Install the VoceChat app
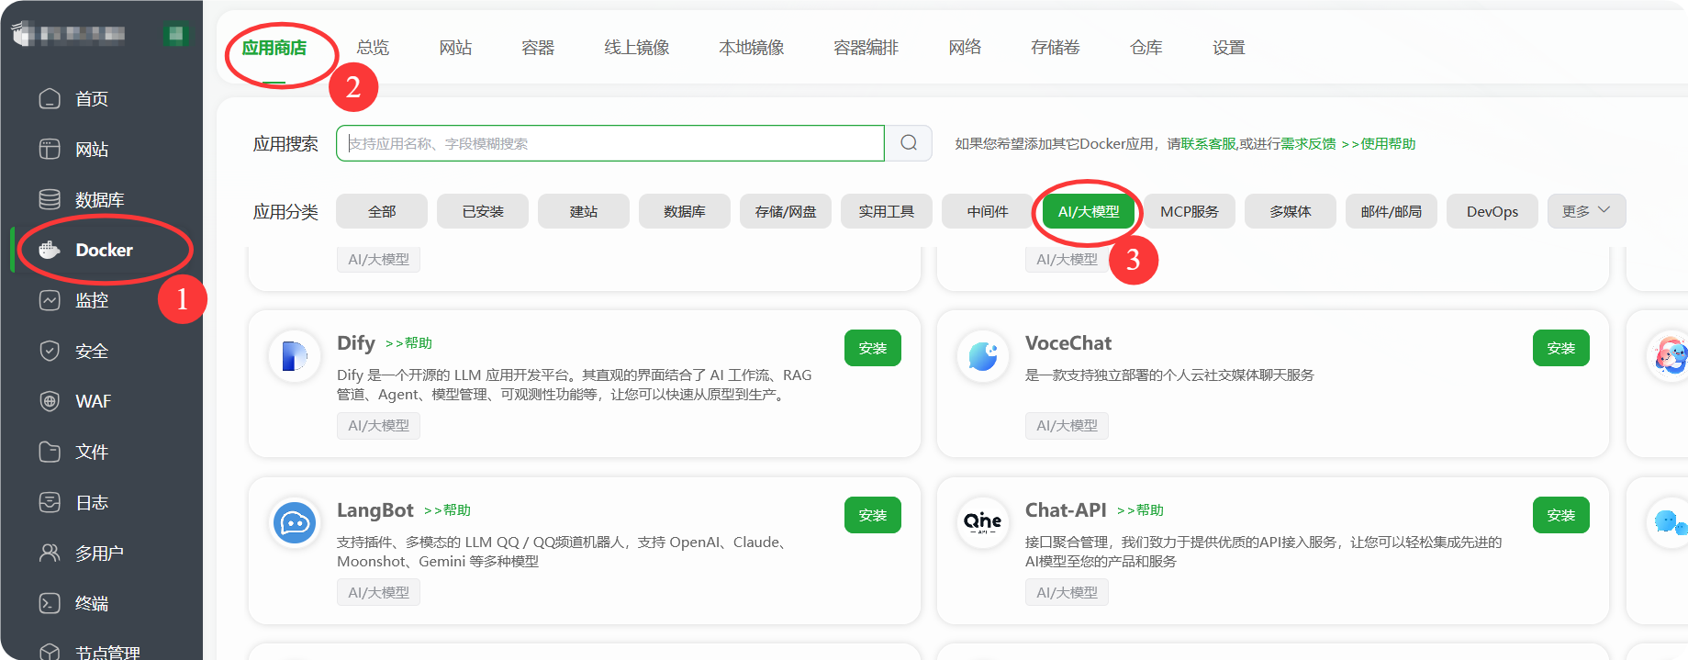1688x660 pixels. pos(1561,348)
